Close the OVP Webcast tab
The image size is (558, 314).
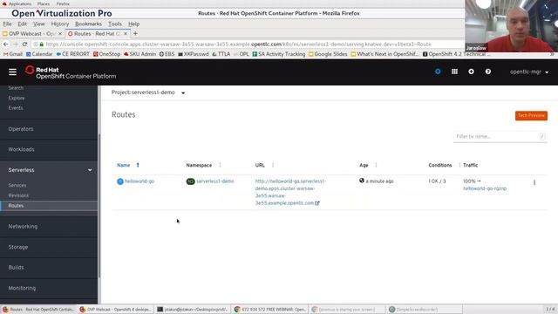coord(60,33)
